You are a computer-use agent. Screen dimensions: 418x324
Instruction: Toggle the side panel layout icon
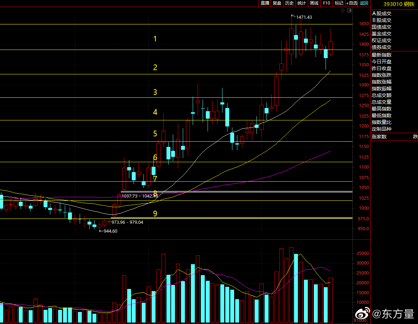click(x=349, y=11)
